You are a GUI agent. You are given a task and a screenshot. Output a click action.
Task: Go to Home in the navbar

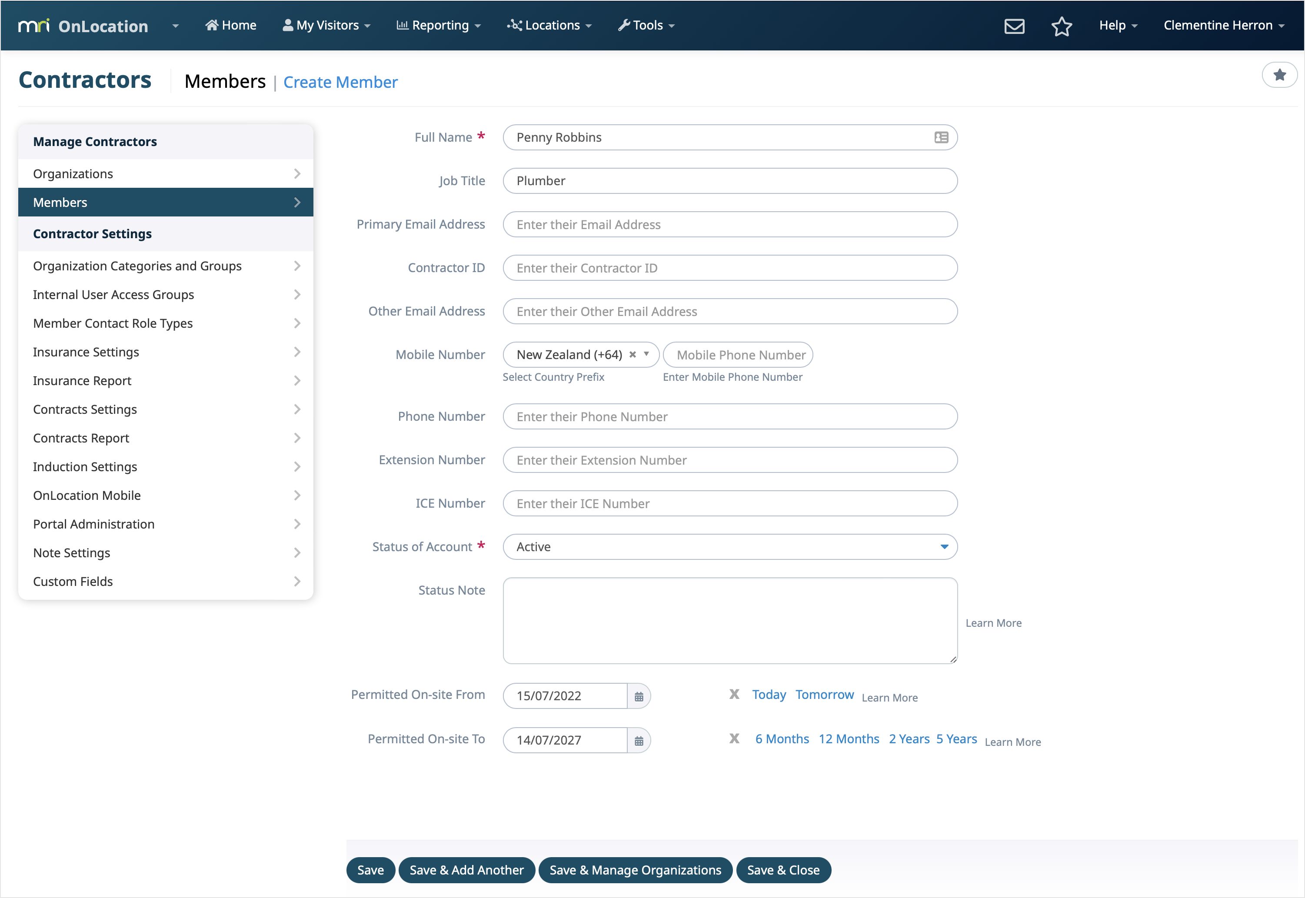(231, 25)
